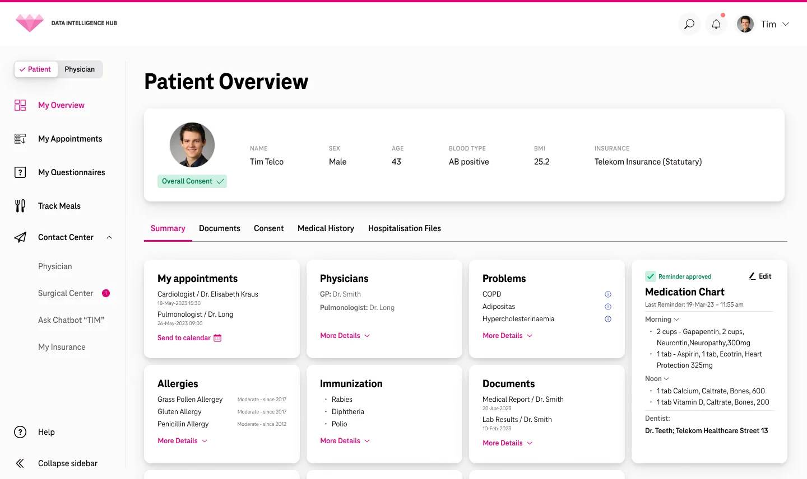This screenshot has width=807, height=479.
Task: Click the search magnifier icon
Action: (689, 24)
